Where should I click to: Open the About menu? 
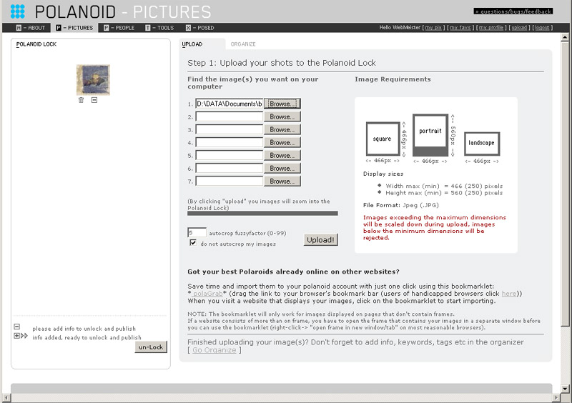coord(30,28)
